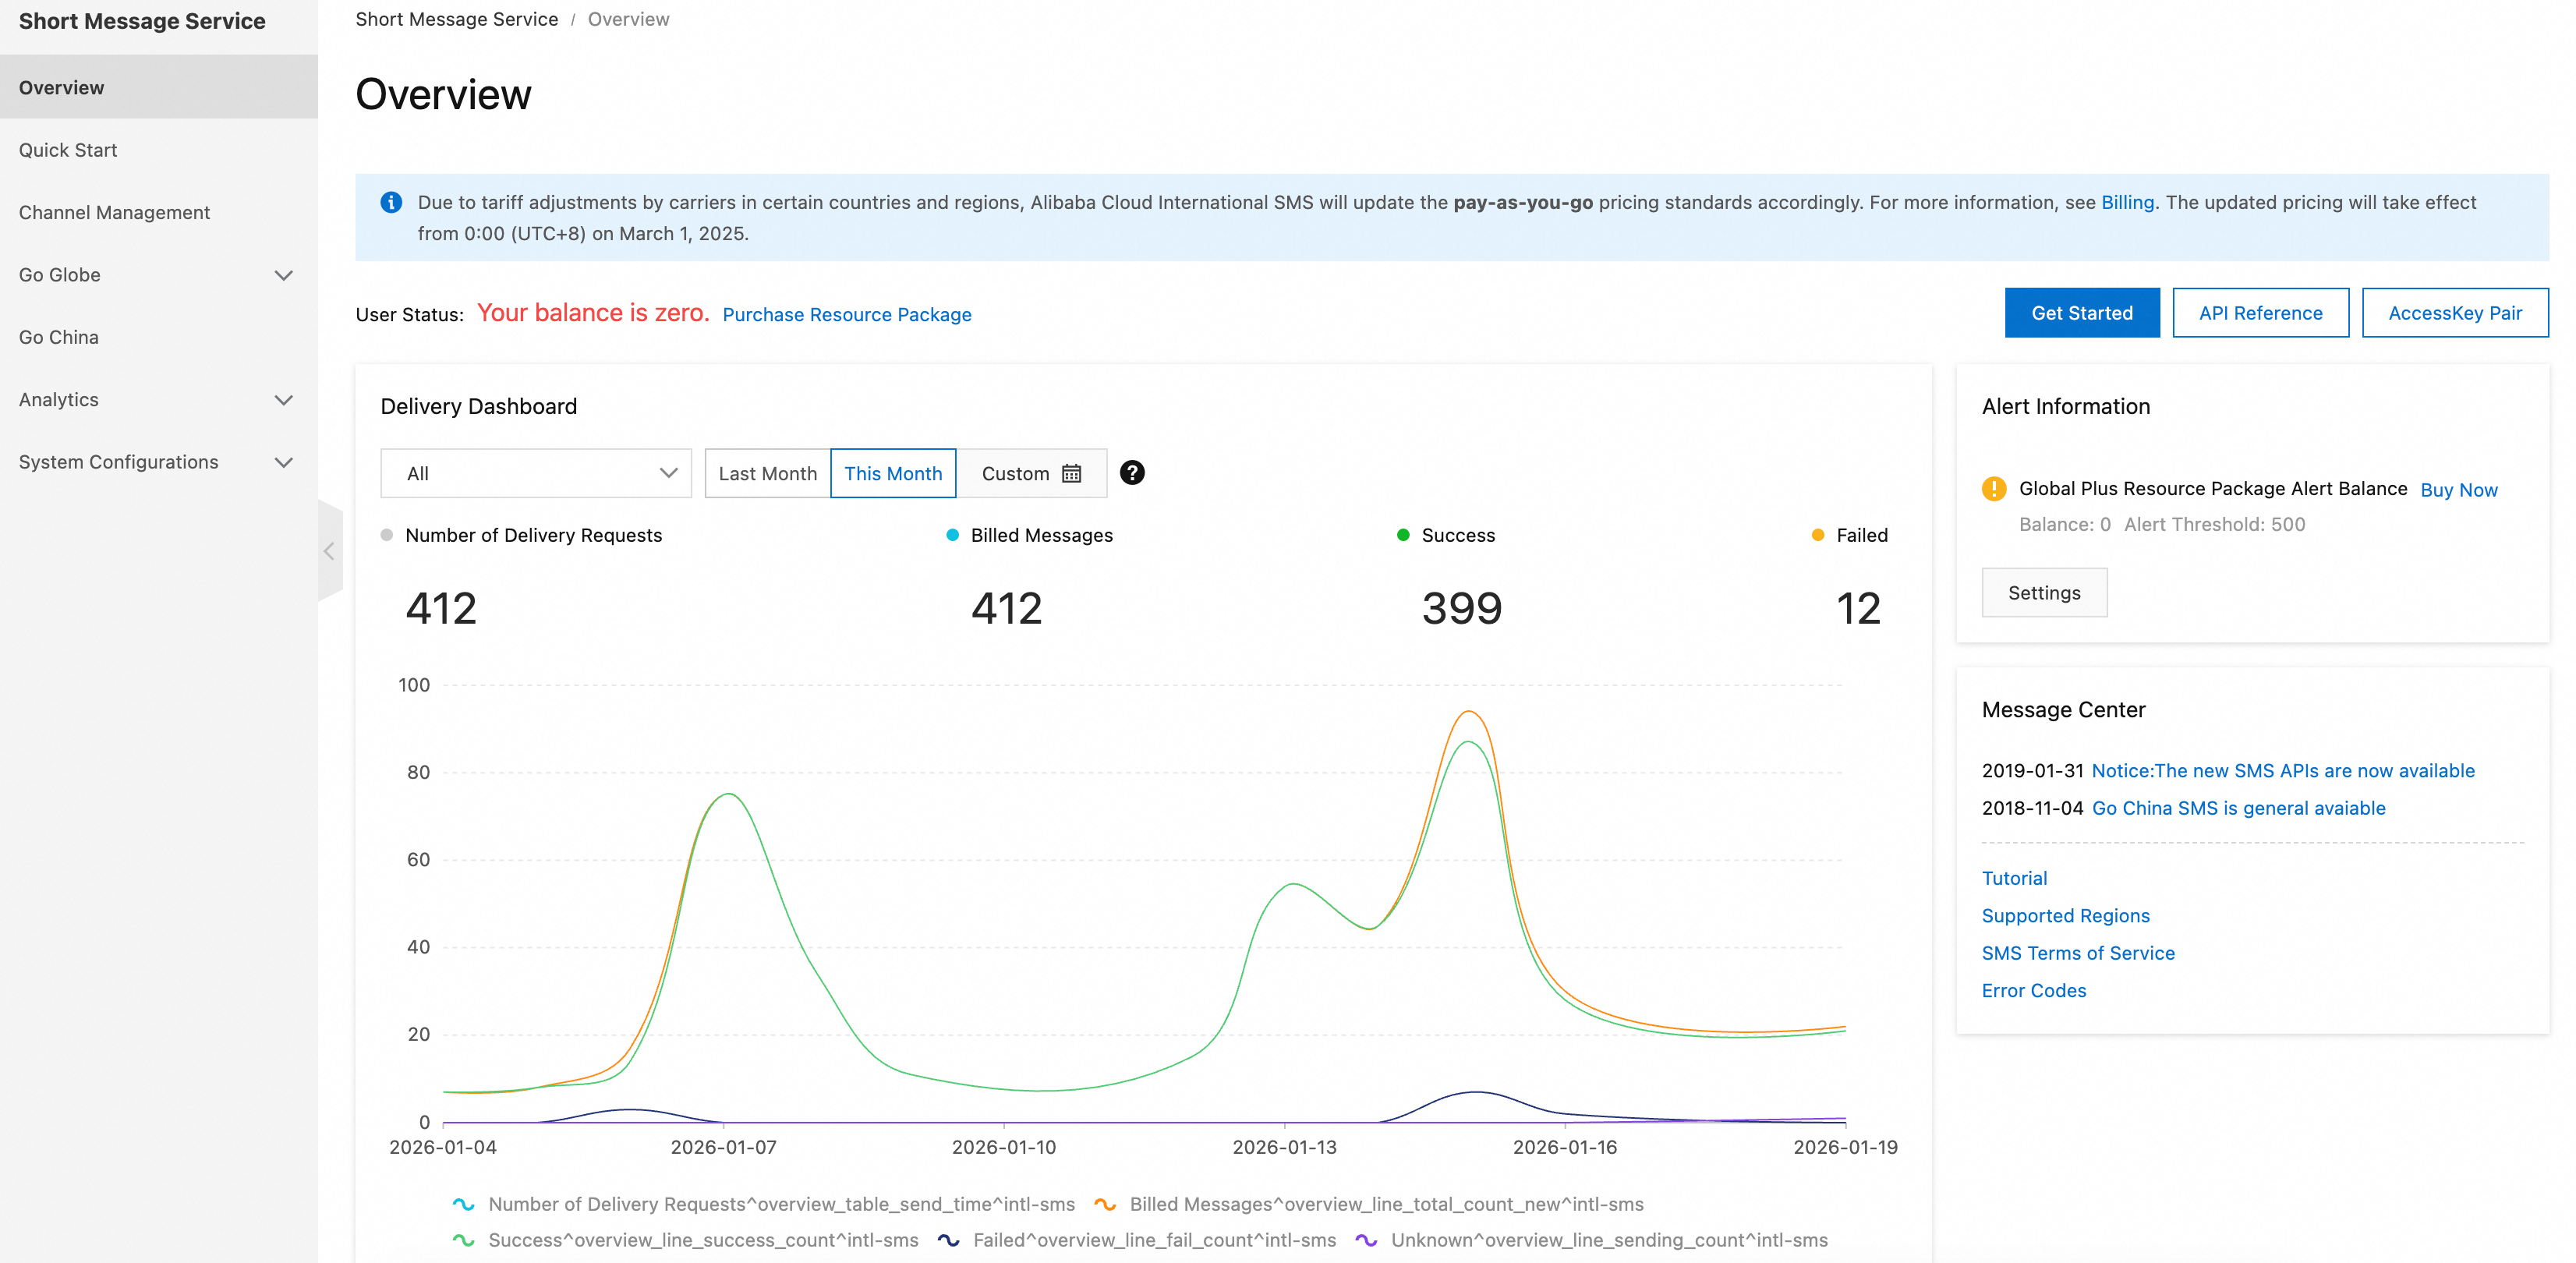This screenshot has height=1263, width=2576.
Task: Toggle Number of Delivery Requests legend icon
Action: click(463, 1204)
